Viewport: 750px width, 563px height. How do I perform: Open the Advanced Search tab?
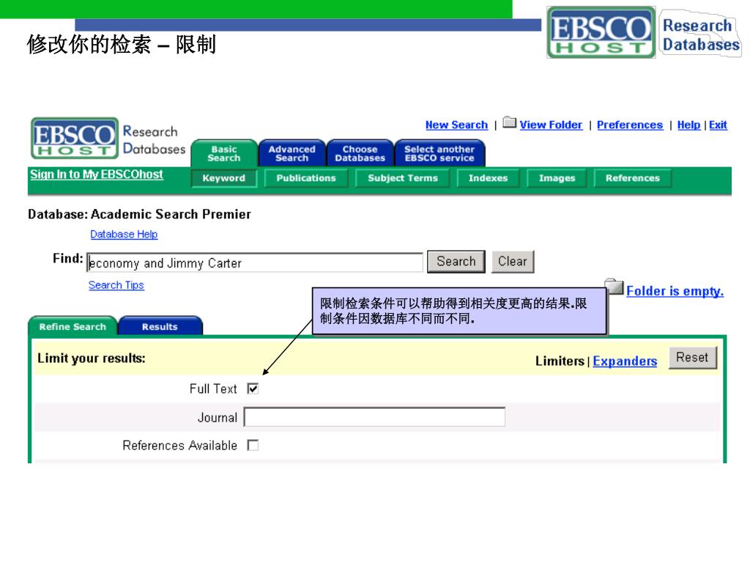pos(292,154)
